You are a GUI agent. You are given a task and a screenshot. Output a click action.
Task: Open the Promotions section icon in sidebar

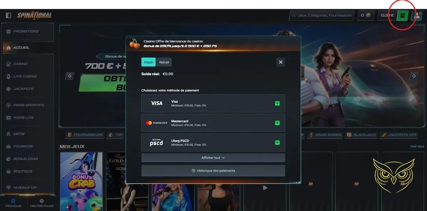tap(8, 31)
